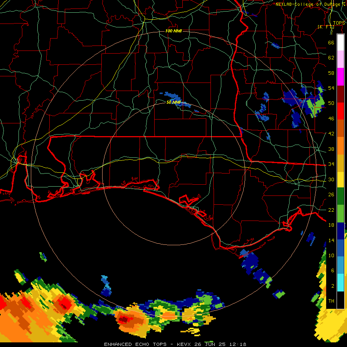The height and width of the screenshot is (347, 347).
Task: Click legend value '6'
Action: 332,271
